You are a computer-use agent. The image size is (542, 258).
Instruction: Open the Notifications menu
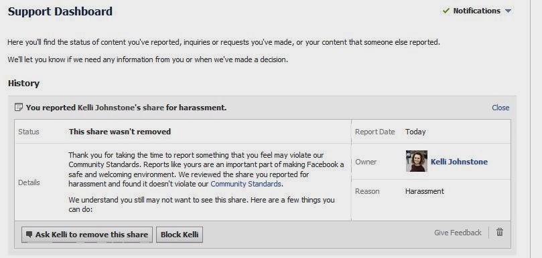[x=476, y=11]
